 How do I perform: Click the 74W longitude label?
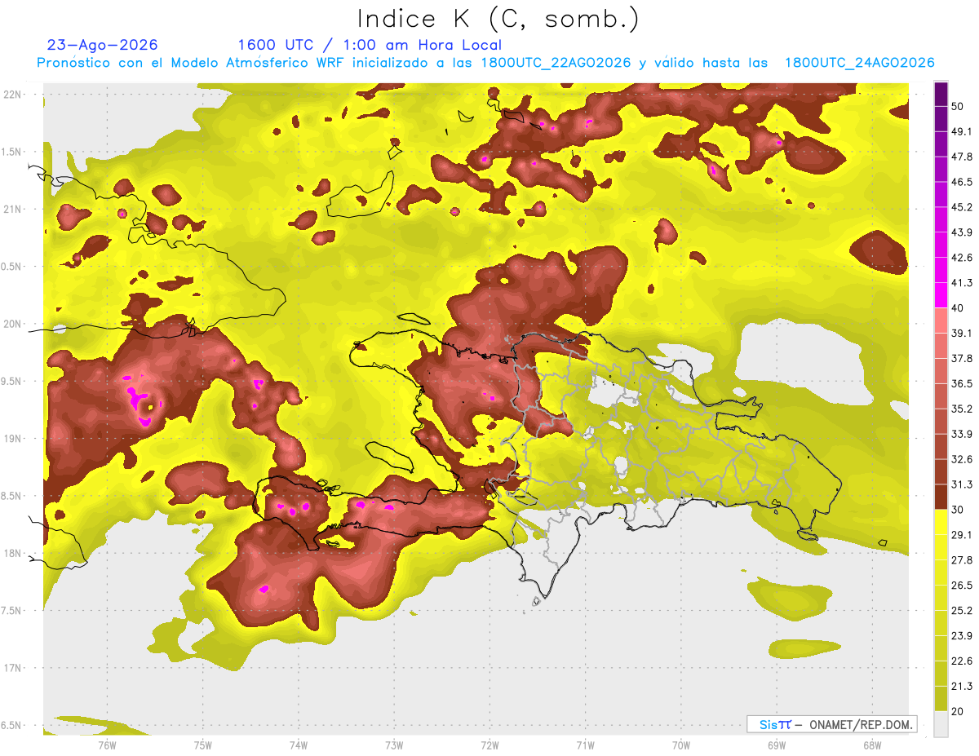pyautogui.click(x=298, y=745)
